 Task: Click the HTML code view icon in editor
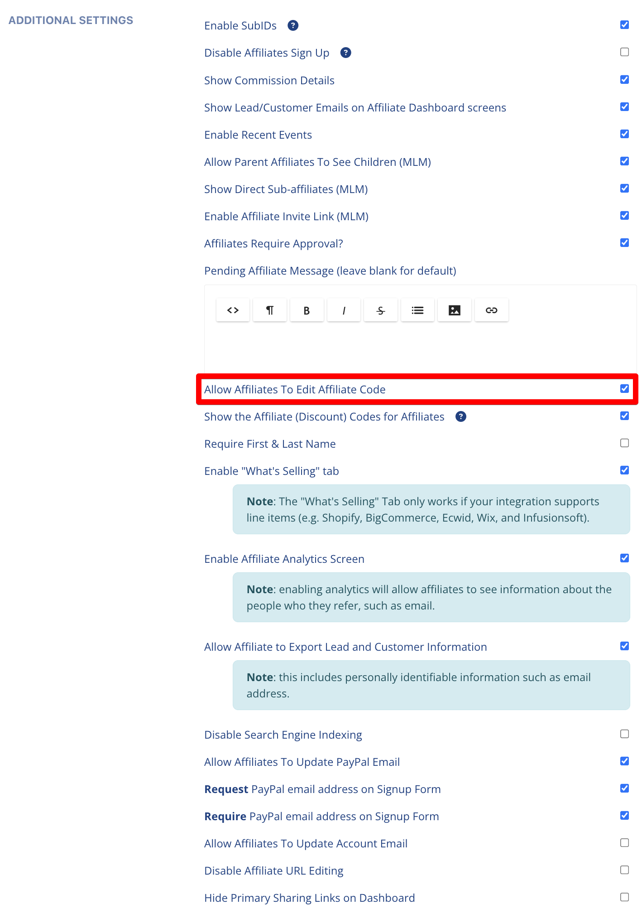pos(233,310)
